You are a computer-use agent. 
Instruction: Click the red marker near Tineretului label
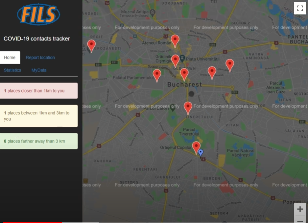[188, 107]
